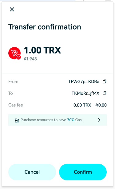Copy the To address TKMoRr...jfMX
115x189 pixels.
click(x=105, y=93)
